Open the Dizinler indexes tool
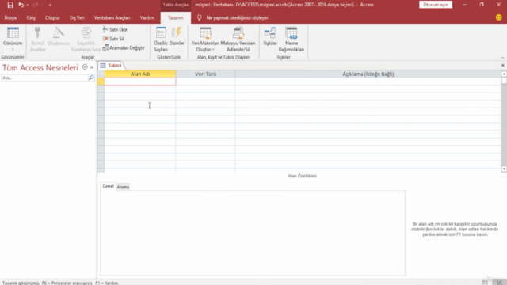Screen dimensions: 507x285 [177, 37]
